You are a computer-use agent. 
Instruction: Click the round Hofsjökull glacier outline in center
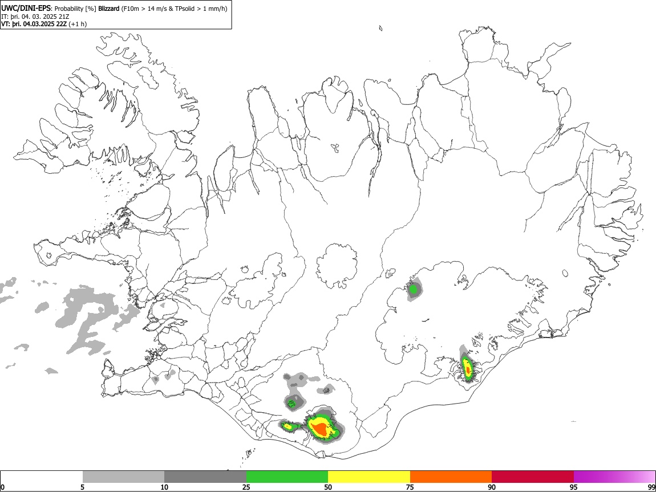point(337,266)
